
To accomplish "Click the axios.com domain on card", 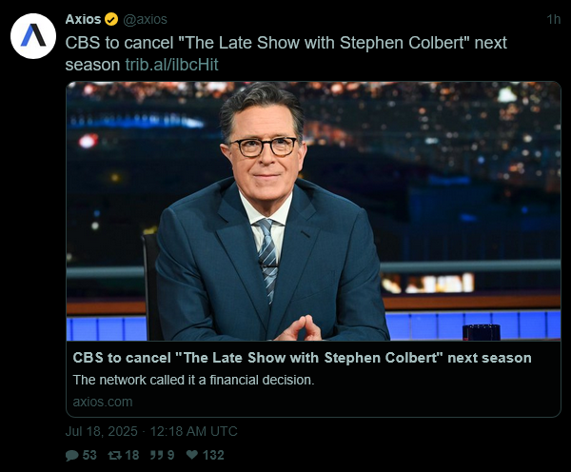I will (x=103, y=403).
